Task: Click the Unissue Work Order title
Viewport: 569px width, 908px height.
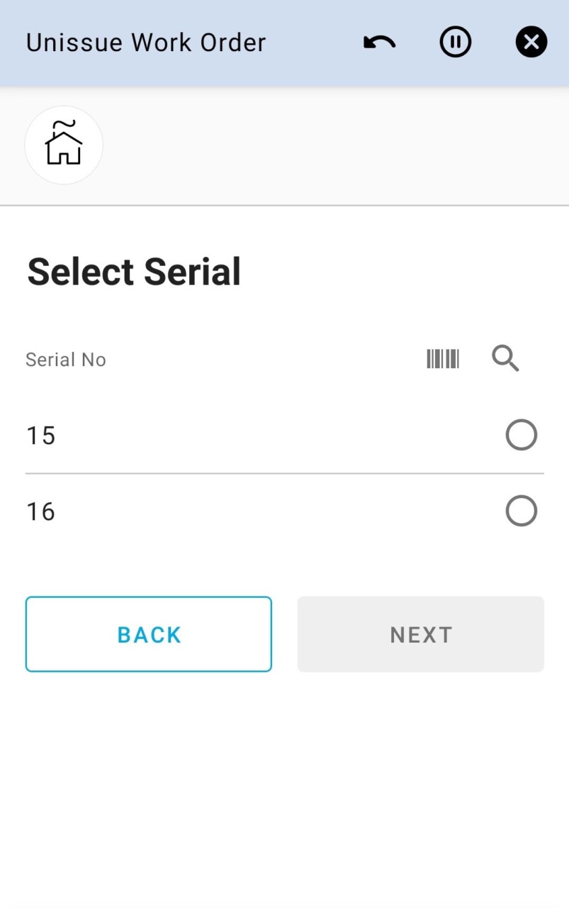Action: (x=146, y=43)
